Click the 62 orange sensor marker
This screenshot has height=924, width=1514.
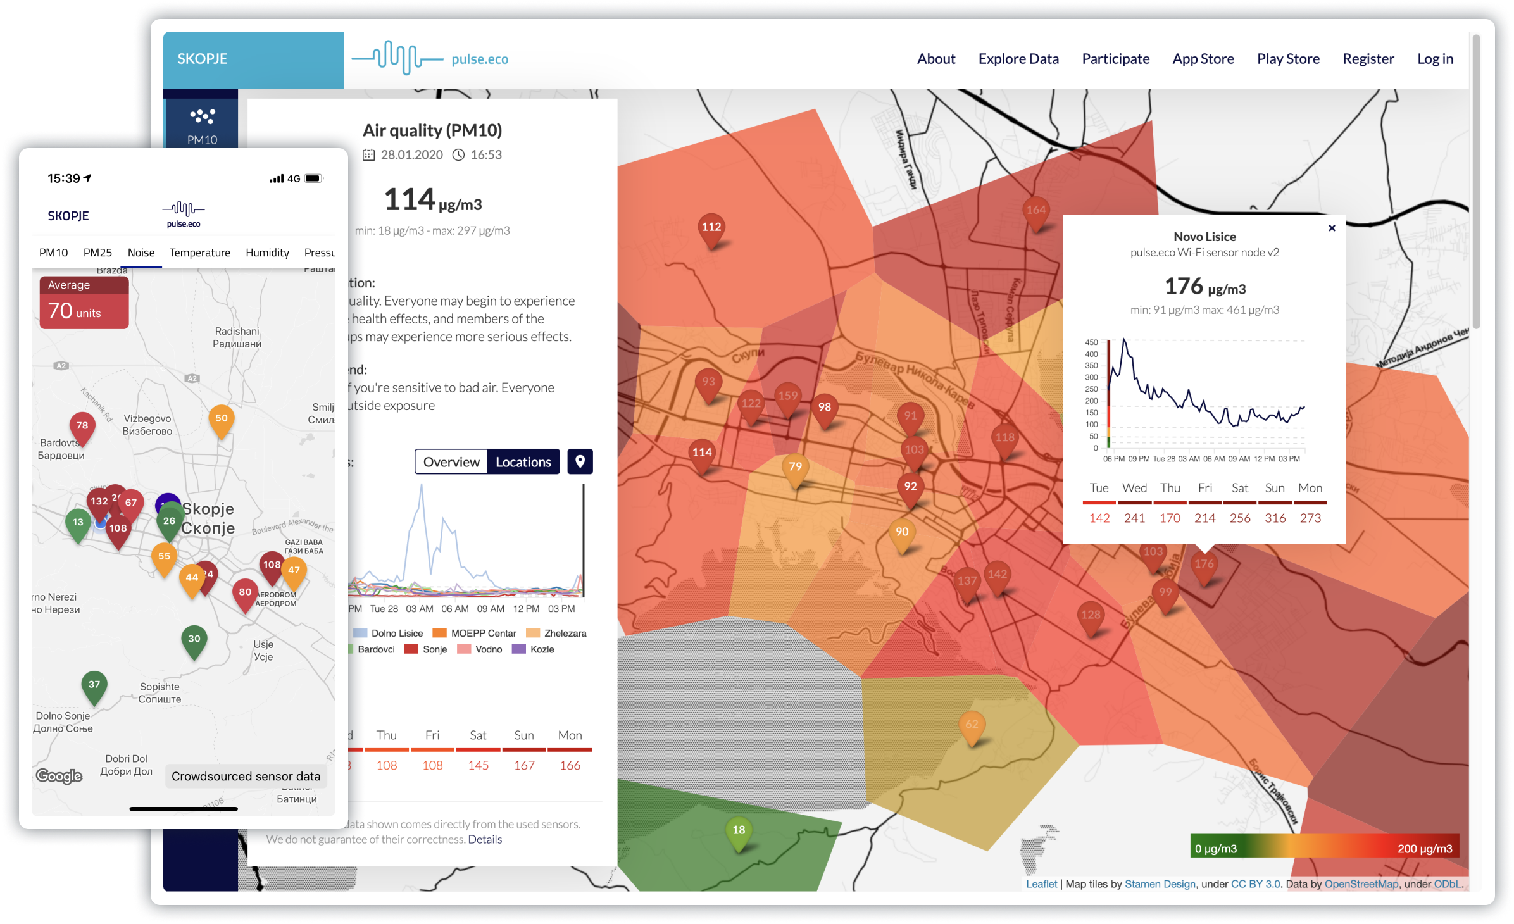click(972, 728)
